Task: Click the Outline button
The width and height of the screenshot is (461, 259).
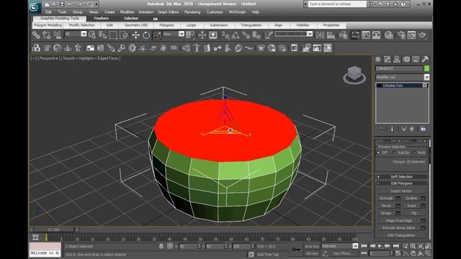Action: 411,199
